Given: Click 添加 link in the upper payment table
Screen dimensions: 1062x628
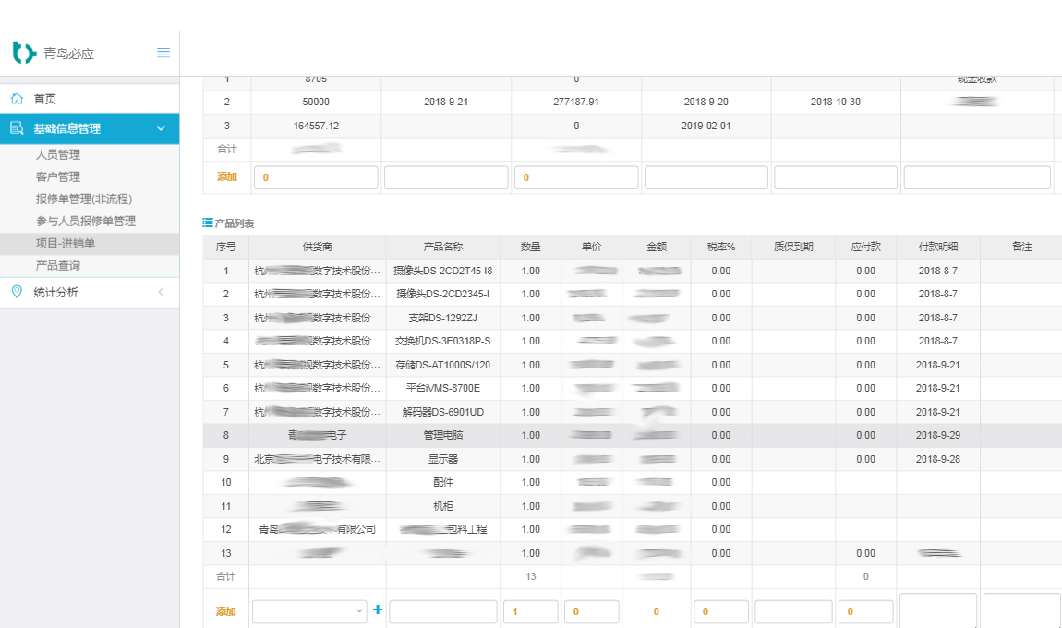Looking at the screenshot, I should tap(226, 177).
